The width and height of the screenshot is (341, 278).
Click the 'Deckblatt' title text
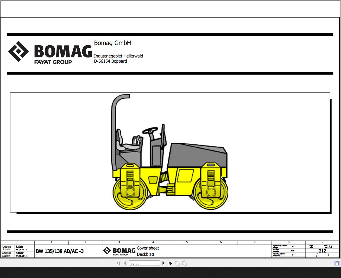pyautogui.click(x=146, y=254)
